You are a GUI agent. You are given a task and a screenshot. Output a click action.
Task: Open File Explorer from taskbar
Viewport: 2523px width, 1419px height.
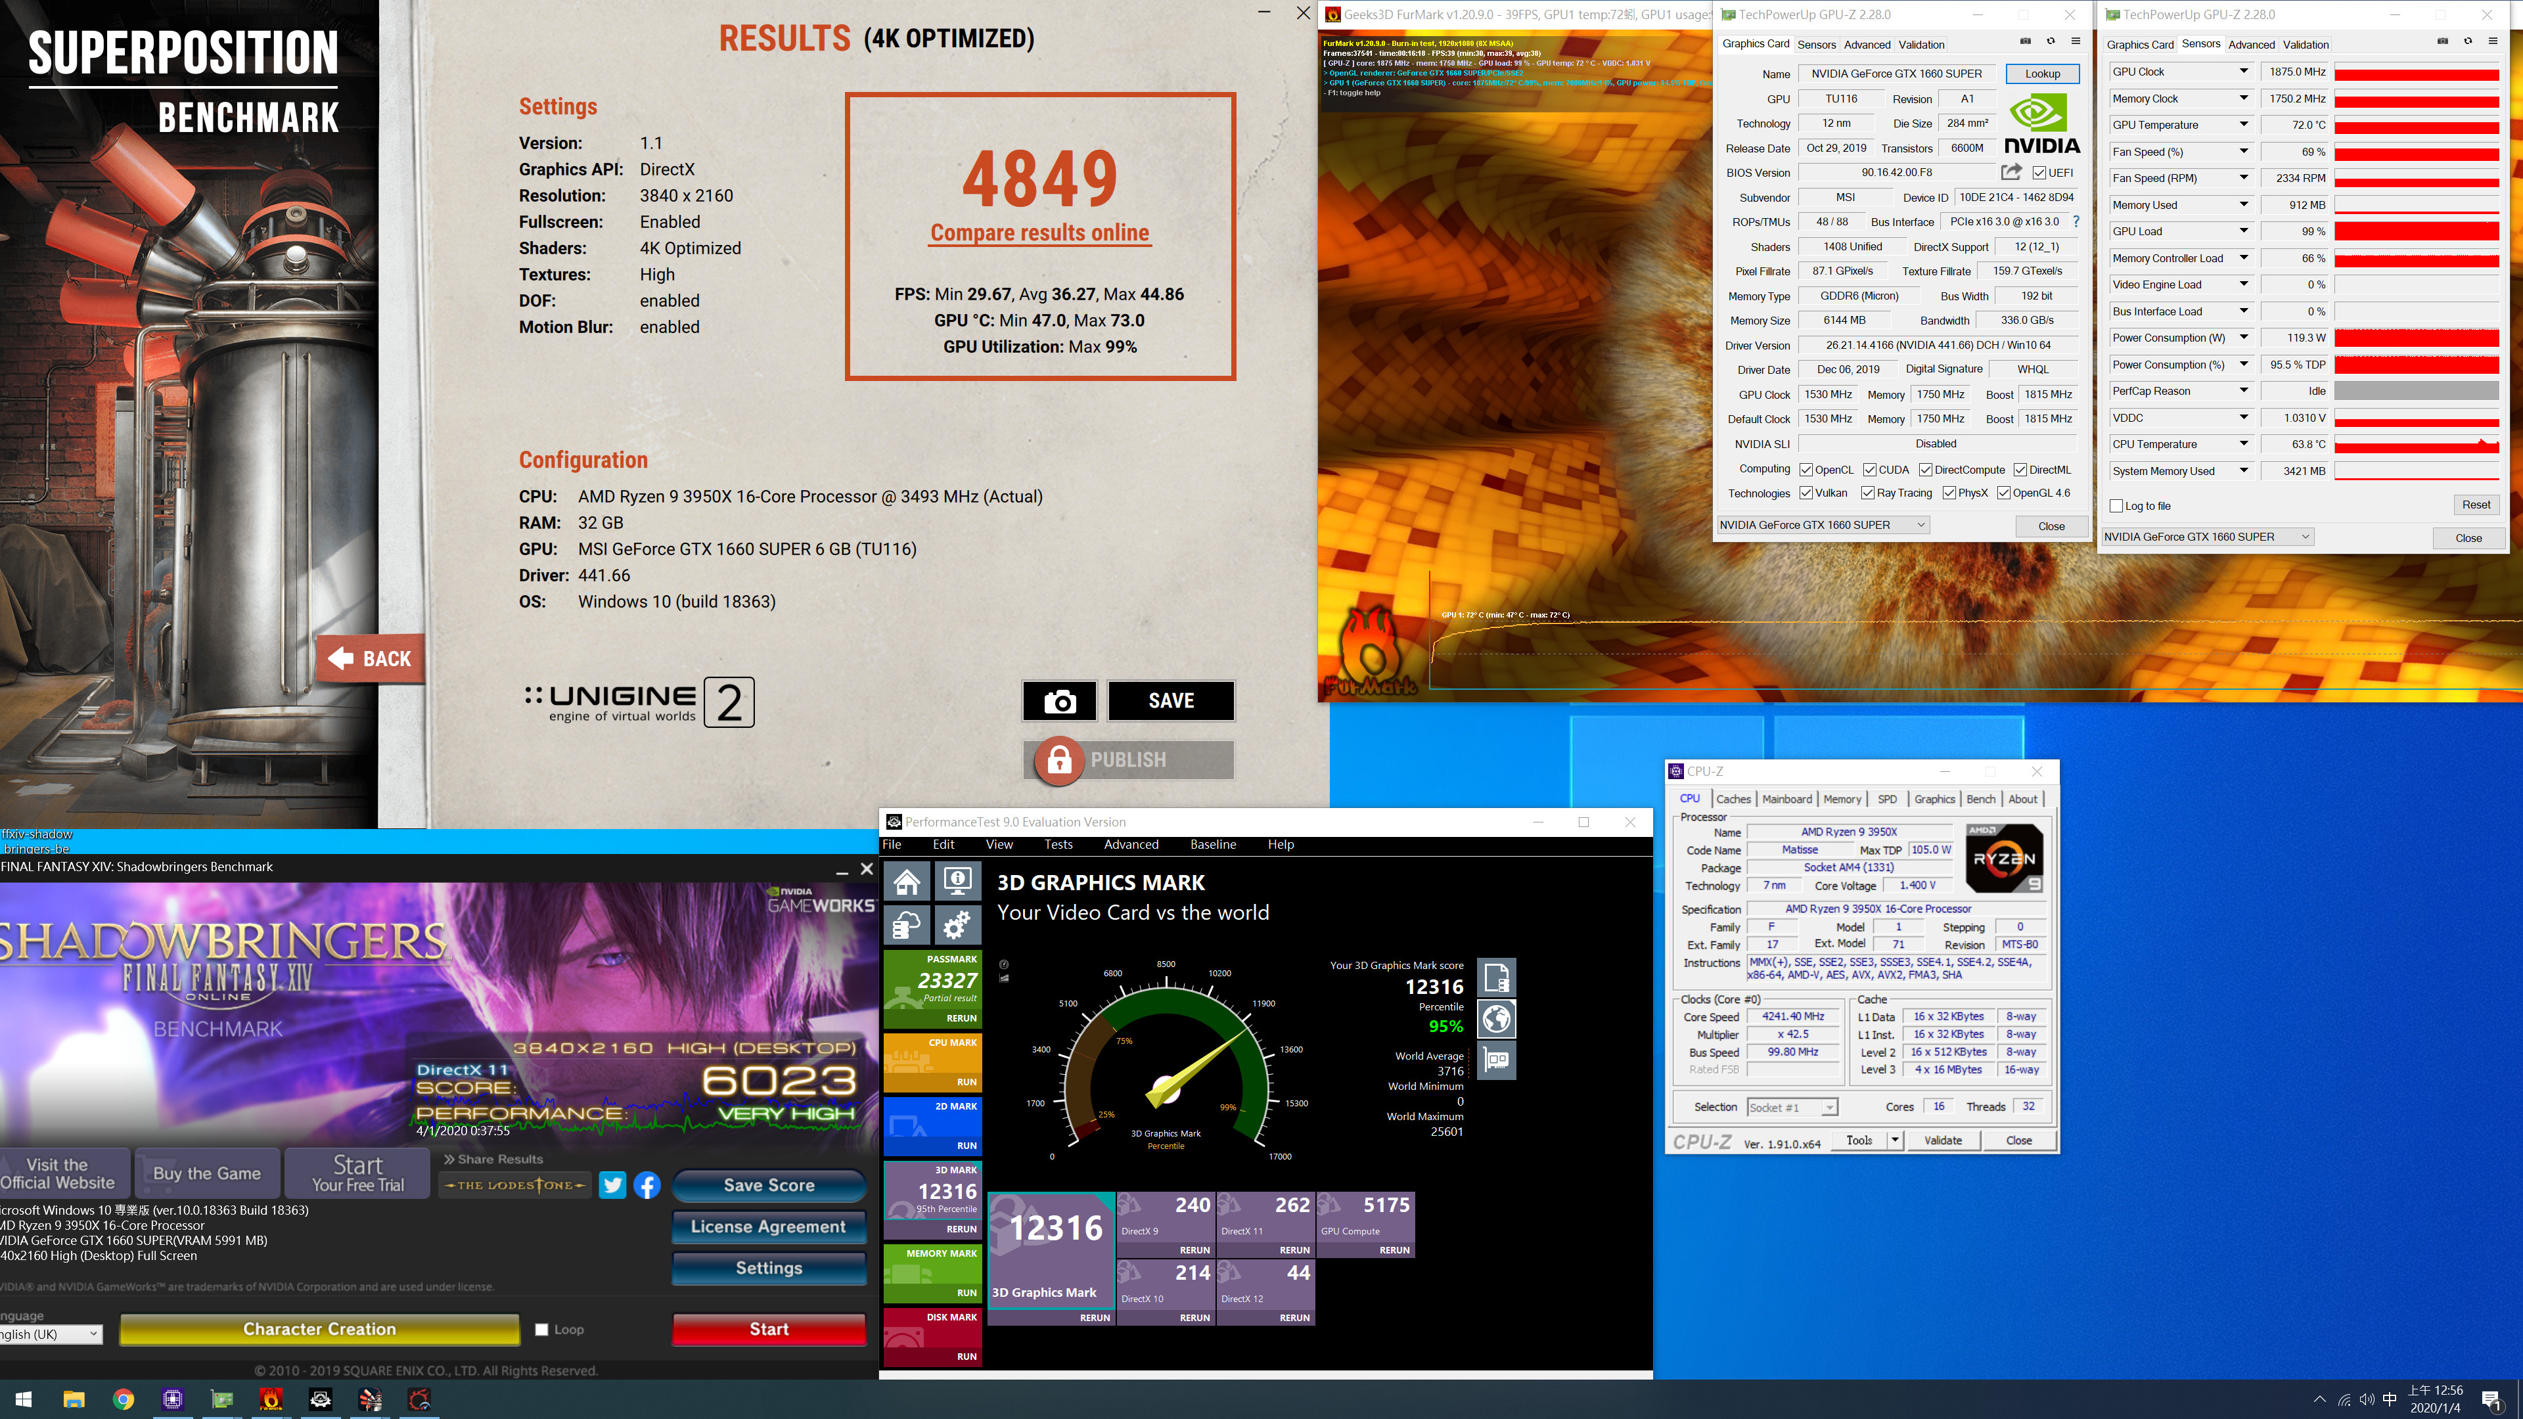tap(74, 1399)
